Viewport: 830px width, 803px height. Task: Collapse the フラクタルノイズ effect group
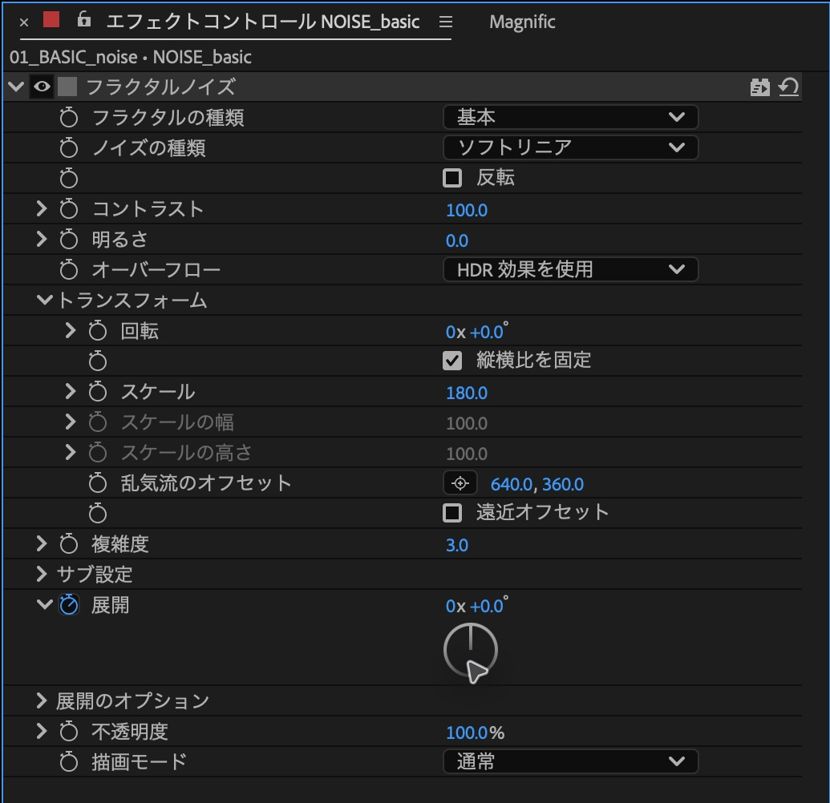(x=16, y=87)
